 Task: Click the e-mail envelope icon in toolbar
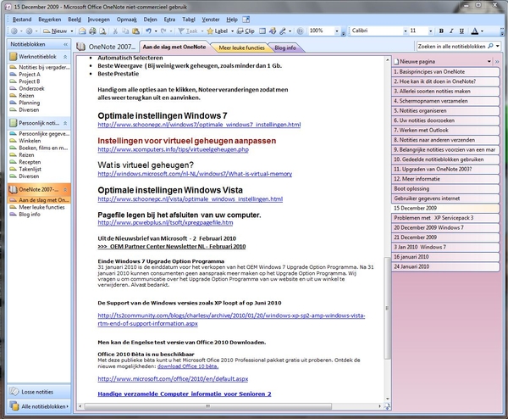pyautogui.click(x=82, y=31)
